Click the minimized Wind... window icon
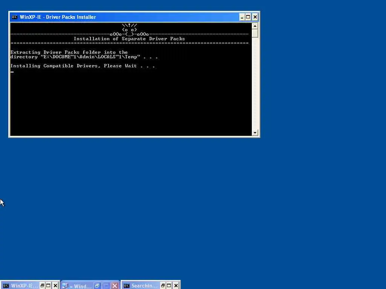The image size is (386, 289). (65, 286)
